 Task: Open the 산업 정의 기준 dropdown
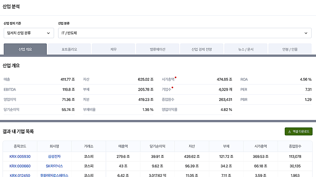tap(29, 33)
